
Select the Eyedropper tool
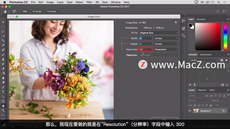[x=3, y=45]
